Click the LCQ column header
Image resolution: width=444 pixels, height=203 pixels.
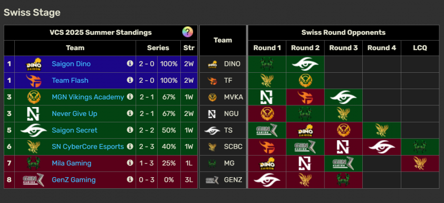(420, 48)
